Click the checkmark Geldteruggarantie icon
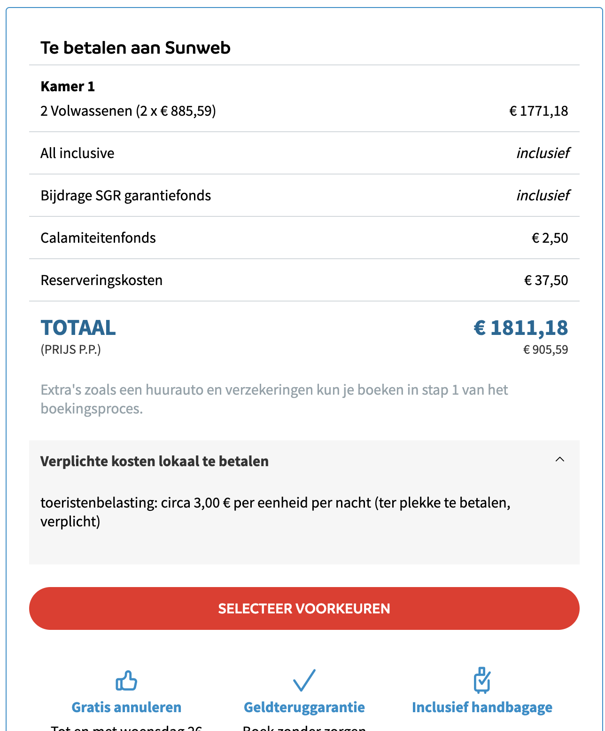The width and height of the screenshot is (605, 731). (x=304, y=680)
